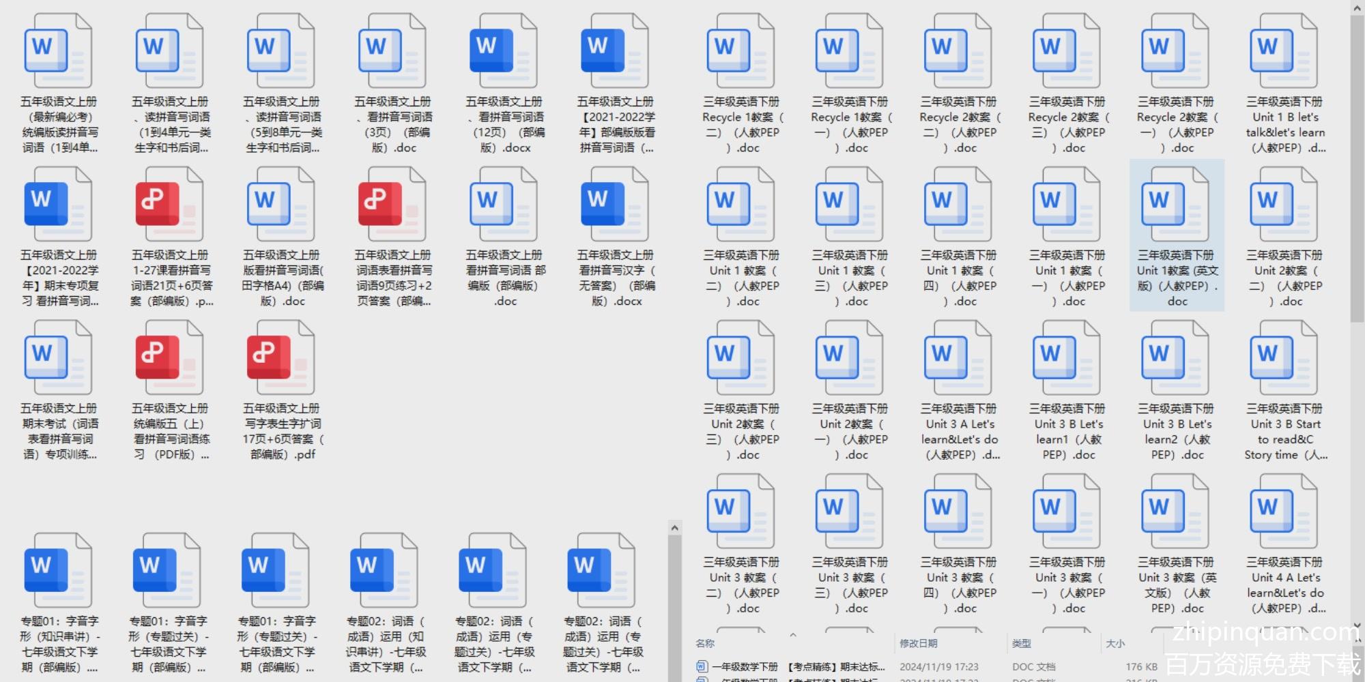Image resolution: width=1365 pixels, height=682 pixels.
Task: Click up arrow of lower-left list scrollbar
Action: click(x=674, y=527)
